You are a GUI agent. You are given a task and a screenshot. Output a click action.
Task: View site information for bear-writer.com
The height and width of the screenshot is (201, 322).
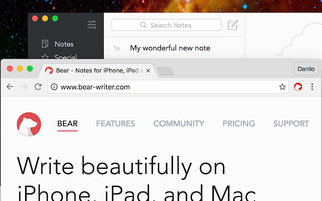click(x=54, y=87)
